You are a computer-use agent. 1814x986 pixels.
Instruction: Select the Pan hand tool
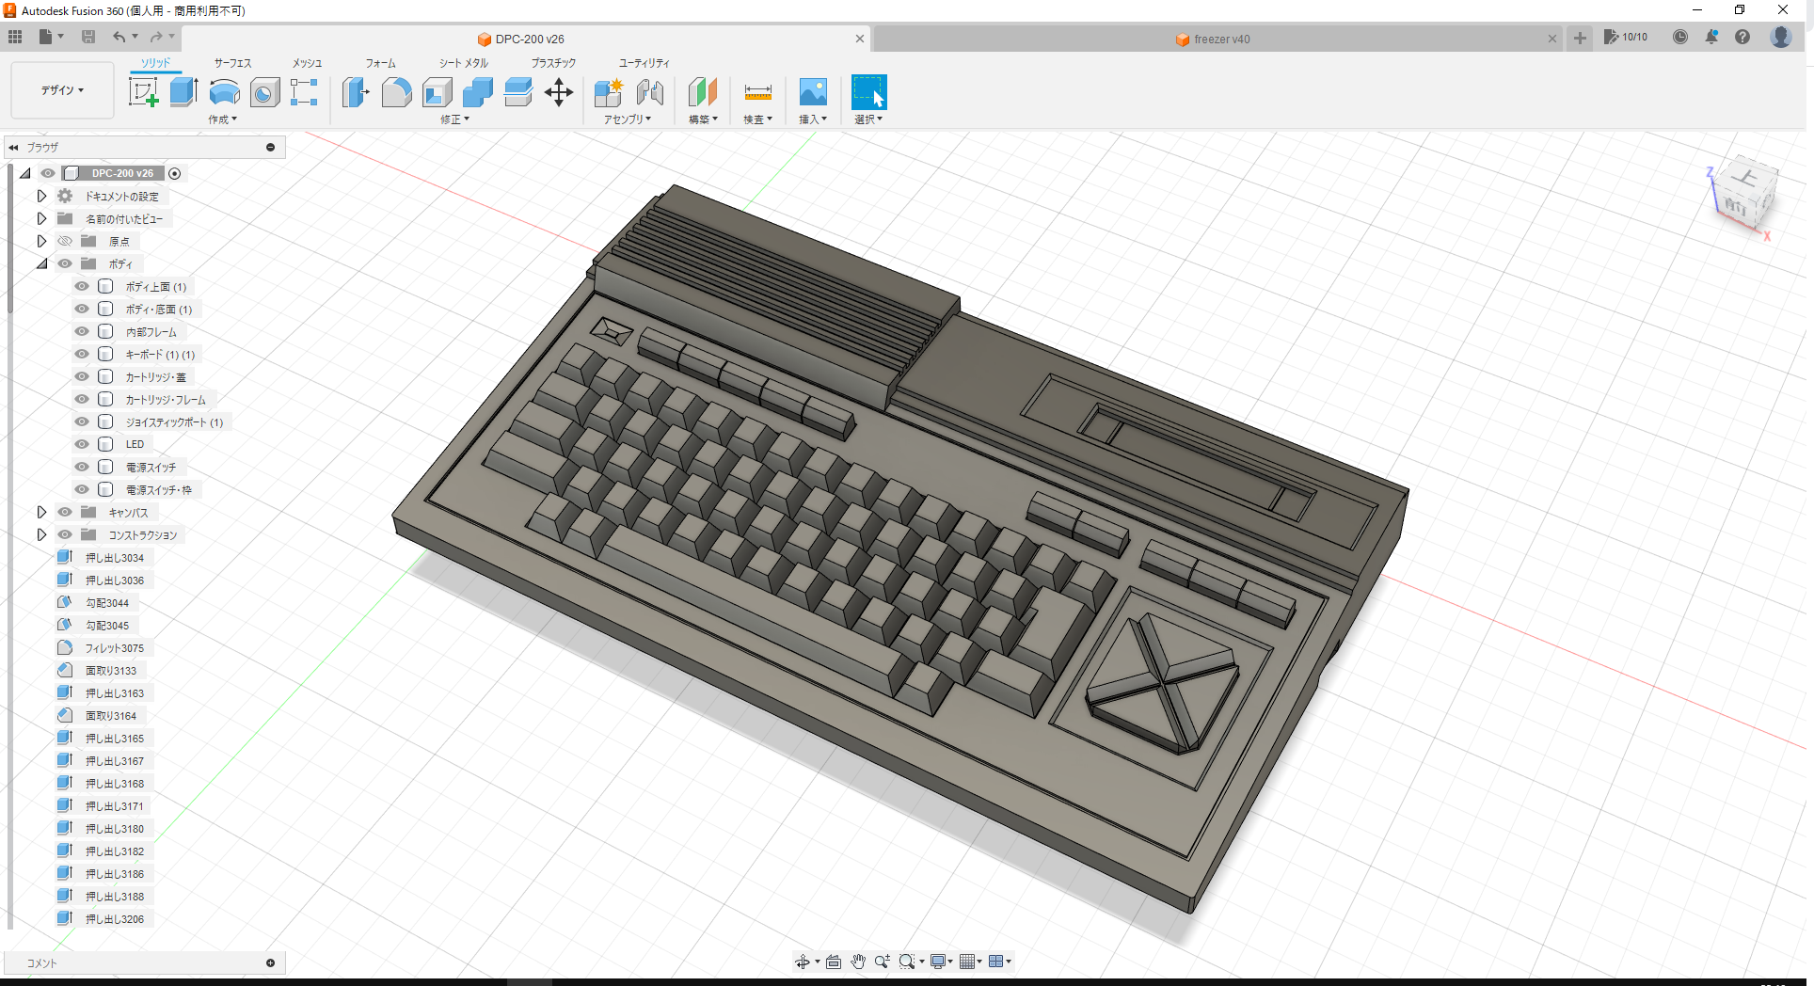coord(857,961)
